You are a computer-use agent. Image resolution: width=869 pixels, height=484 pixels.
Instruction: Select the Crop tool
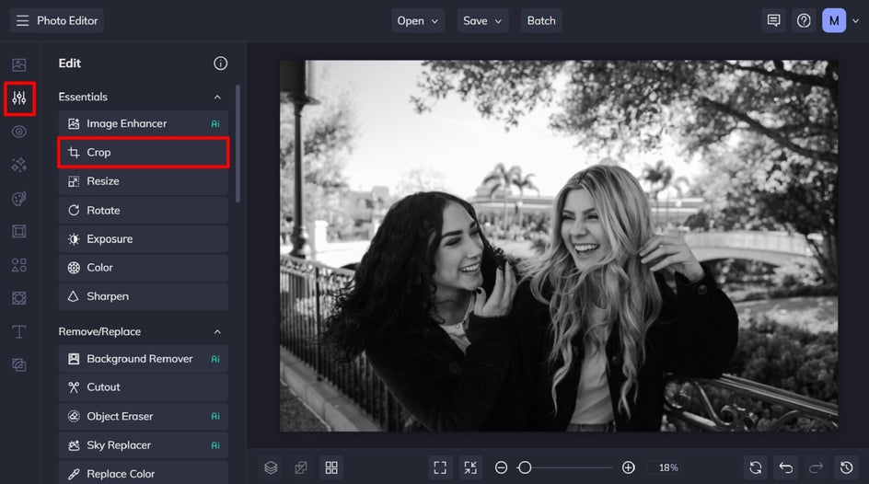click(x=143, y=153)
